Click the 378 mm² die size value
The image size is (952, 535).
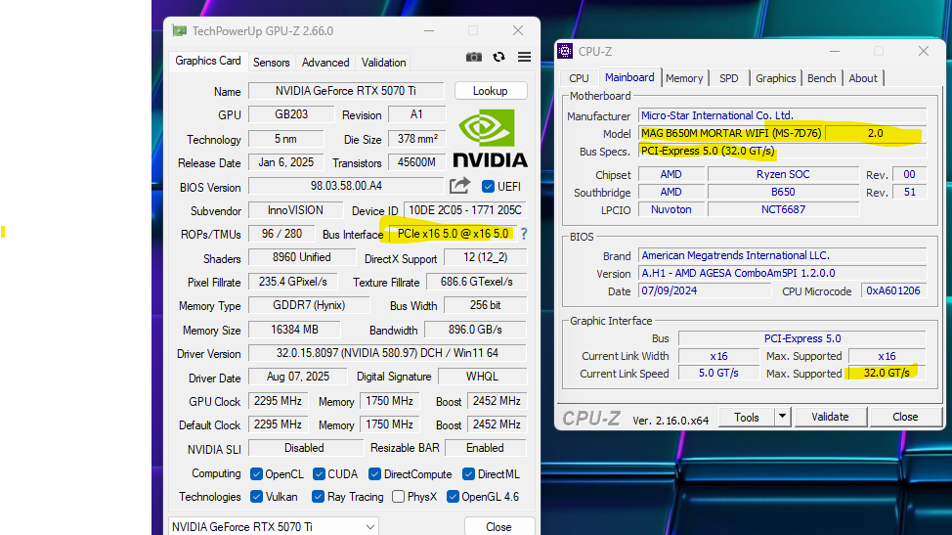tap(417, 139)
